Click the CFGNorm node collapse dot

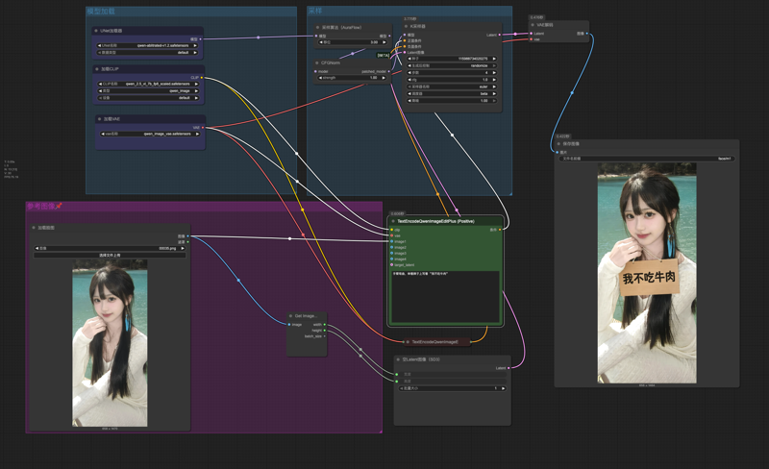point(317,63)
